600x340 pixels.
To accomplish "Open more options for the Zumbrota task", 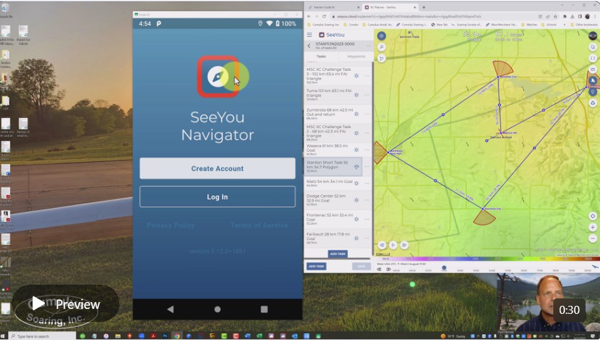I will 367,114.
